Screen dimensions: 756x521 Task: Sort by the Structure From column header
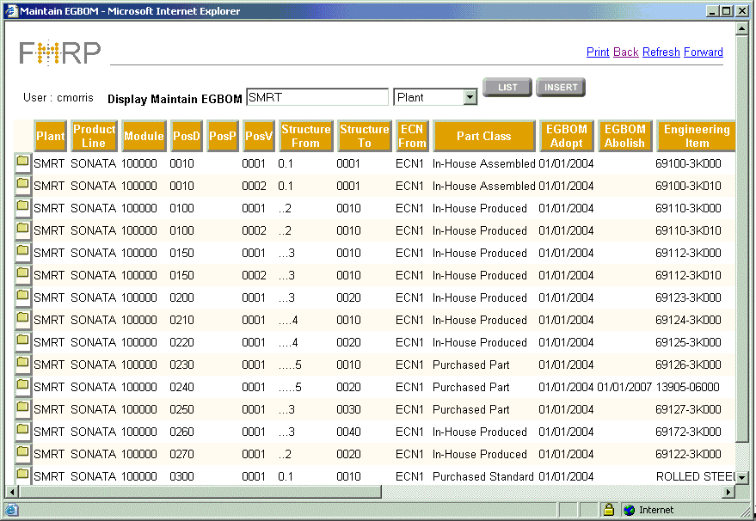pos(305,136)
